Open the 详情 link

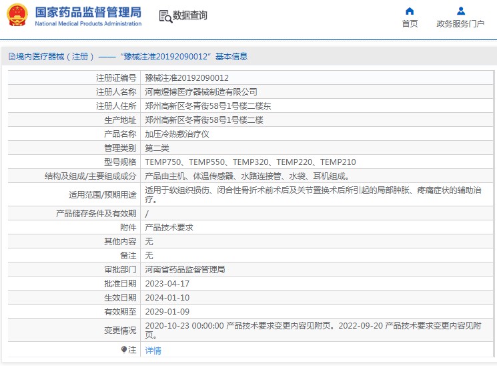click(153, 351)
